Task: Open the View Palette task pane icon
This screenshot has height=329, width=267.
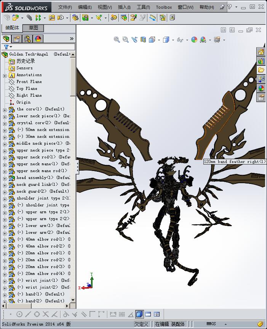Action: coord(261,79)
